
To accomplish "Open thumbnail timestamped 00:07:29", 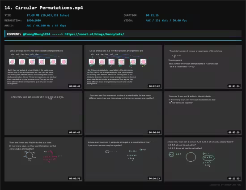I will (x=203, y=113).
